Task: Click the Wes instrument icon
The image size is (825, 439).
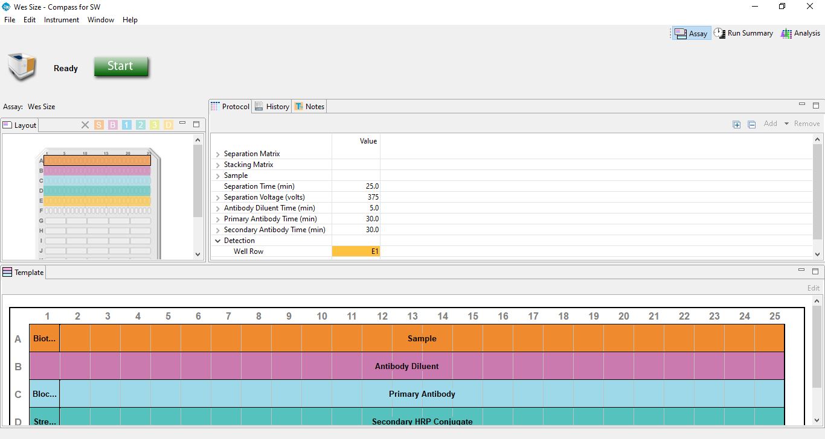Action: (x=22, y=67)
